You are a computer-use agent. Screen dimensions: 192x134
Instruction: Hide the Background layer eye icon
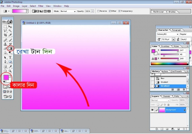coord(152,110)
